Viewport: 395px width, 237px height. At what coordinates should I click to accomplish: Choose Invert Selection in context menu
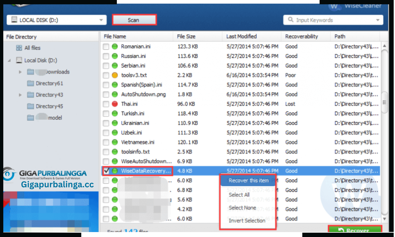pos(247,221)
